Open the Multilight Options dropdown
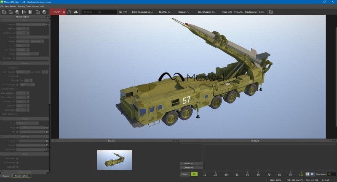Screen dimensions: 337x182 [185, 174]
